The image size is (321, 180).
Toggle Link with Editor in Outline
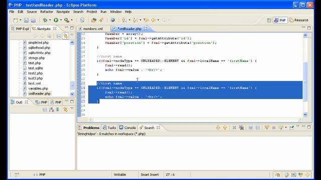pyautogui.click(x=65, y=109)
